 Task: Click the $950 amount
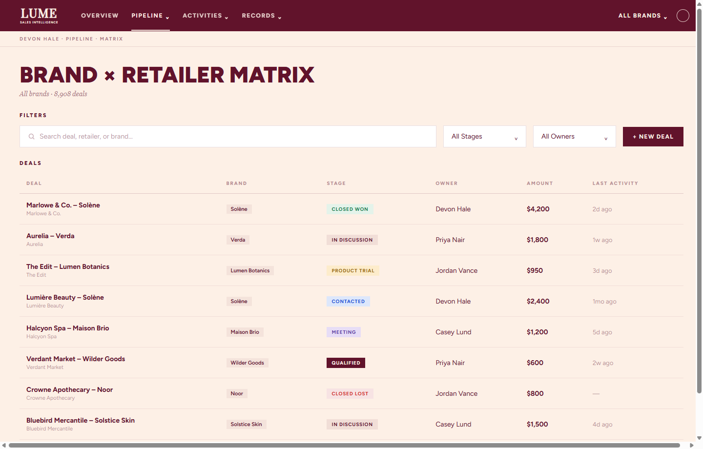click(x=535, y=271)
